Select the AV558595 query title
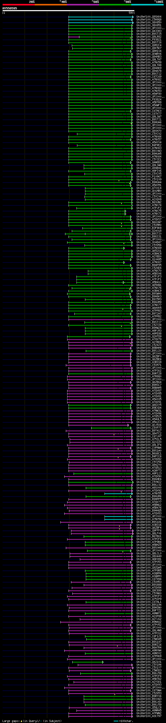Screen dimensions: 166x723 coord(10,8)
